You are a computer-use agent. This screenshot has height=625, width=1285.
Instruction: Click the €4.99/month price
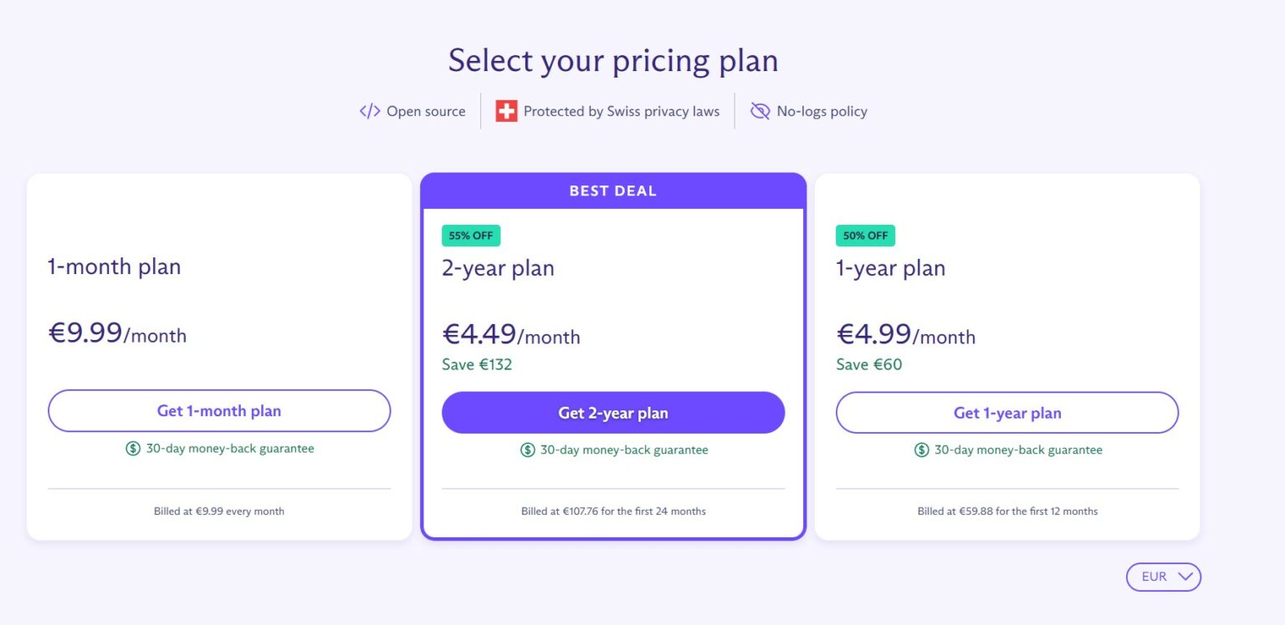click(x=906, y=335)
